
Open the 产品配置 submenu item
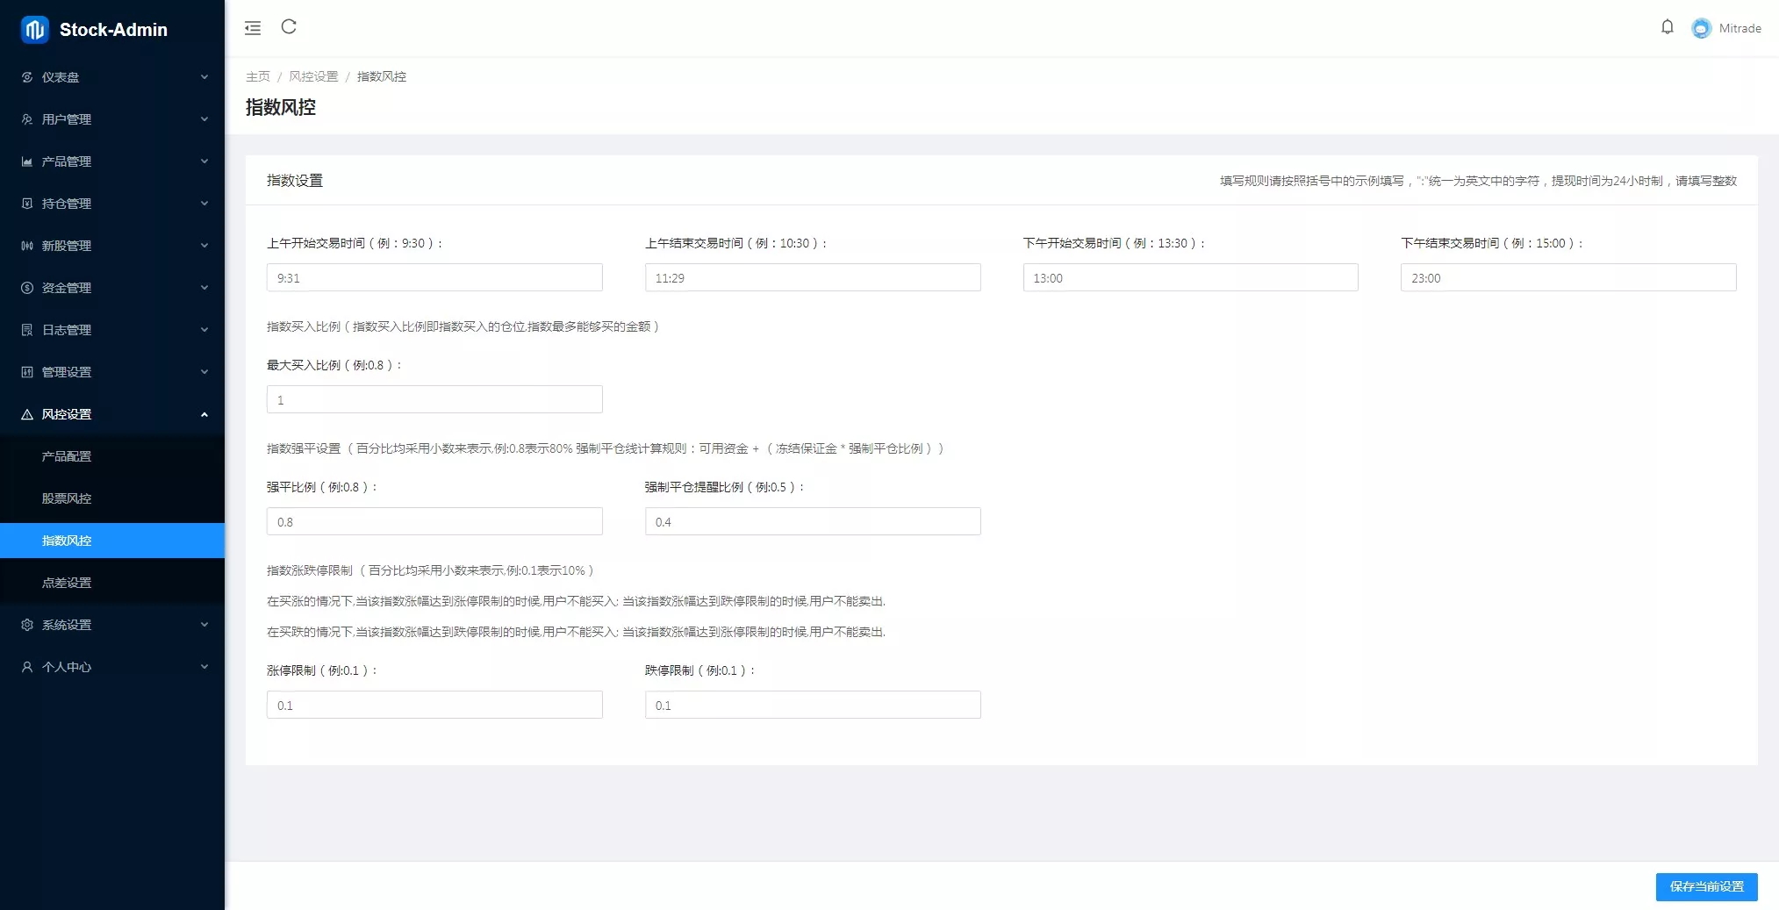(67, 456)
